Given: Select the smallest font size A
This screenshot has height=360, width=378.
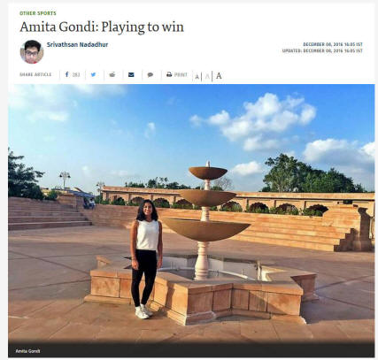Looking at the screenshot, I should 197,77.
